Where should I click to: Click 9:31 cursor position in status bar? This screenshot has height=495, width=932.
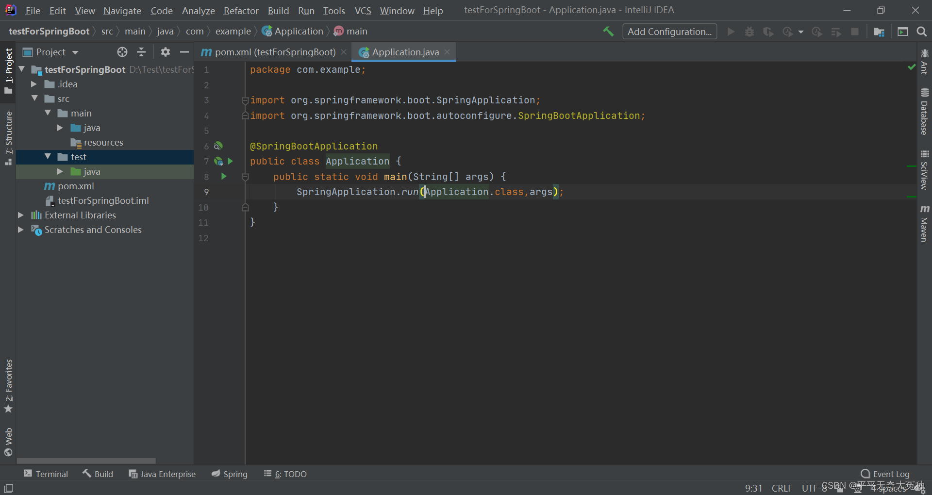click(753, 488)
